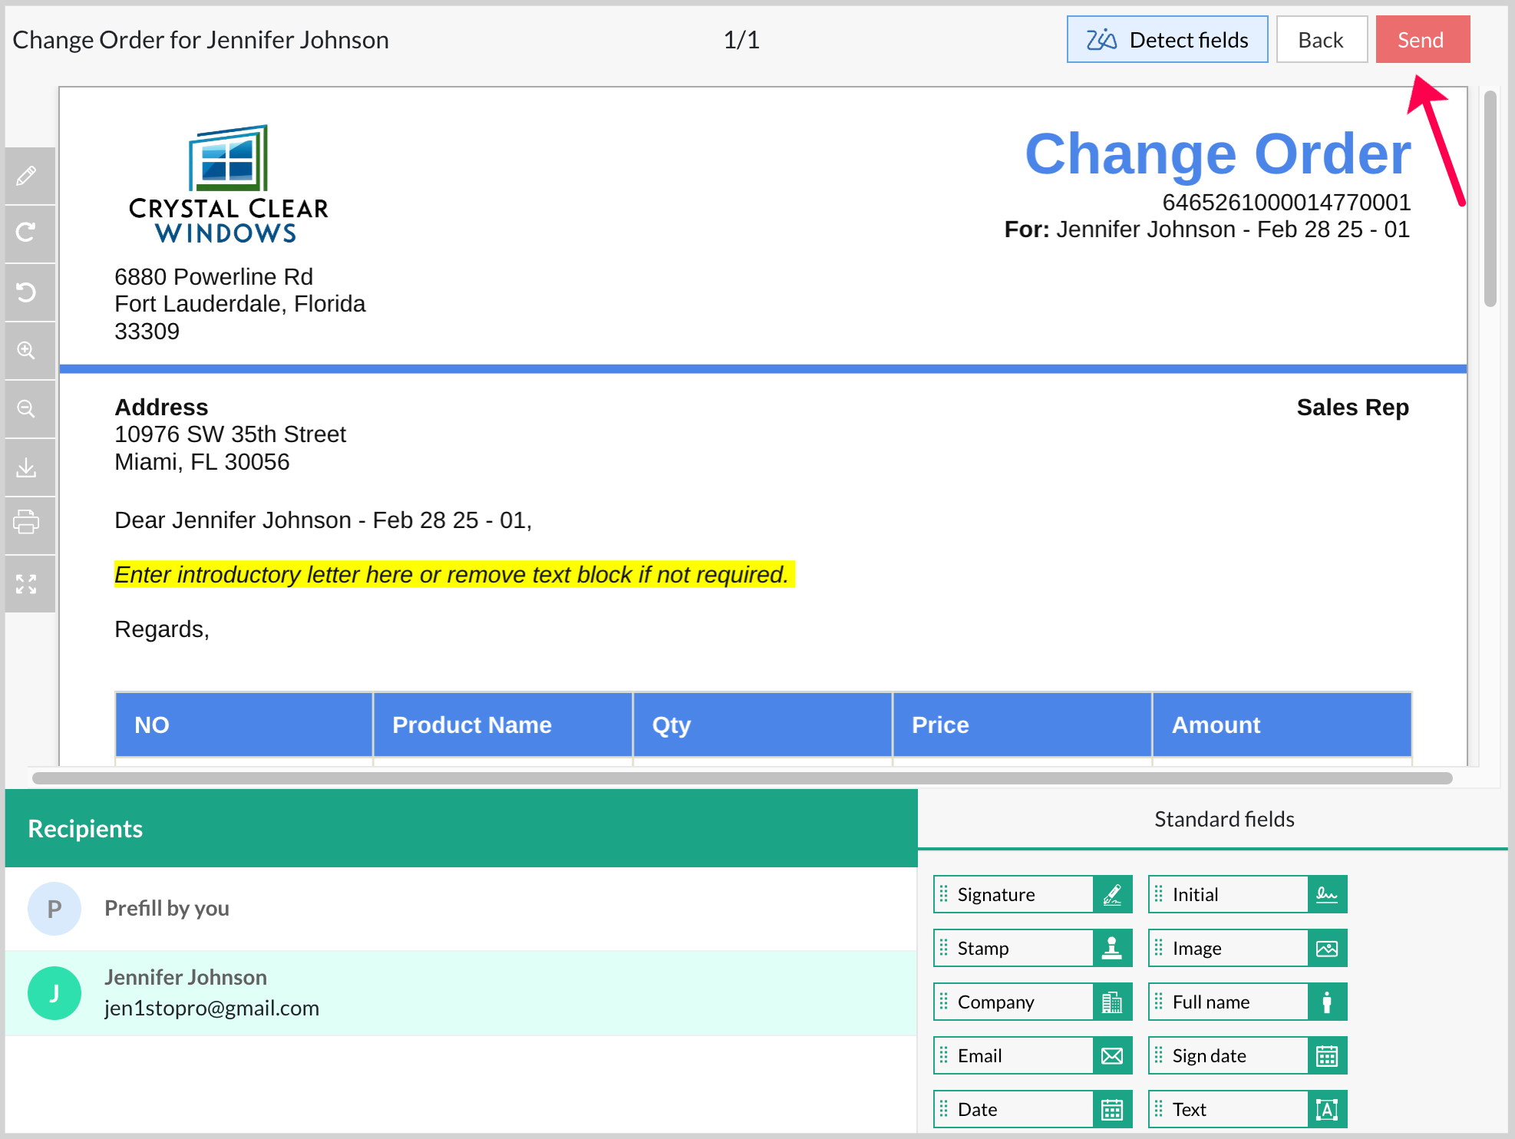
Task: Zoom out using the magnifier minus icon
Action: pyautogui.click(x=27, y=409)
